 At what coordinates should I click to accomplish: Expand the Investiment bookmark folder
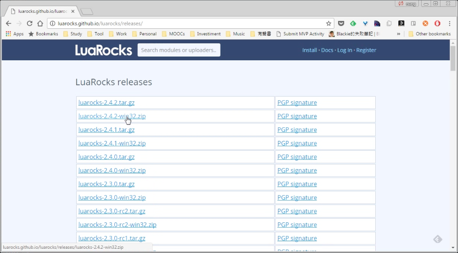(205, 33)
